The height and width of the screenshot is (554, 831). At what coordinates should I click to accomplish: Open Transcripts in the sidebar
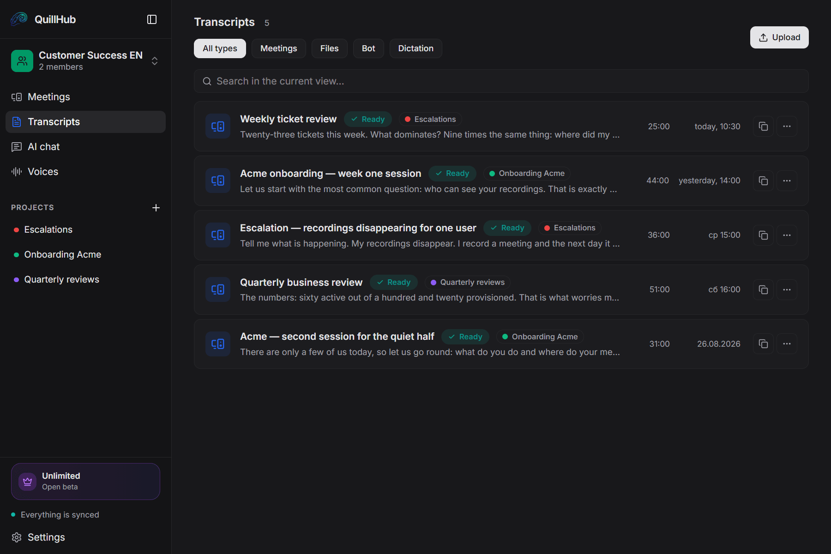coord(85,122)
